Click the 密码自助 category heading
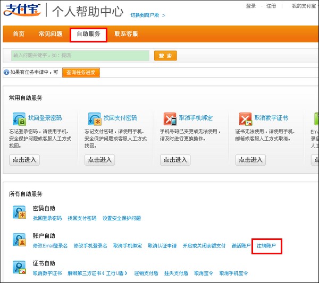 [x=44, y=208]
